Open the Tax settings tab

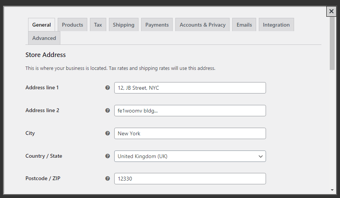coord(98,25)
